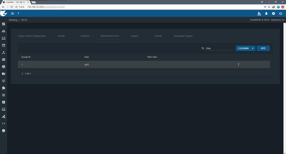Open the Sharing folder icon

pyautogui.click(x=4, y=74)
